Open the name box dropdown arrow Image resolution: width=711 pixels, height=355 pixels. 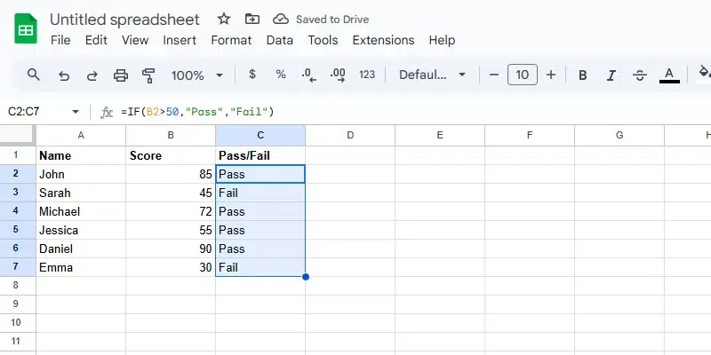75,112
